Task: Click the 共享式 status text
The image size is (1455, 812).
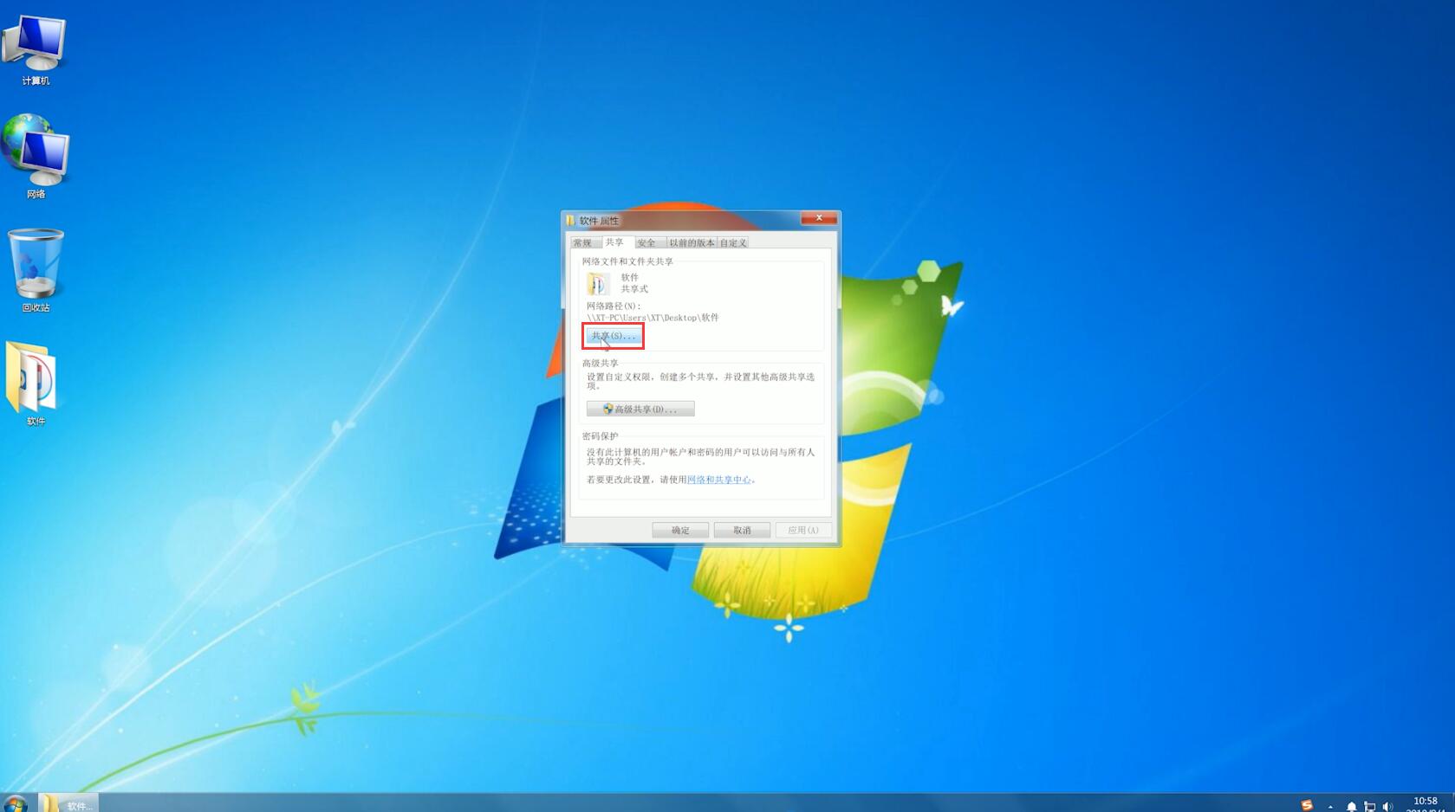Action: click(634, 289)
